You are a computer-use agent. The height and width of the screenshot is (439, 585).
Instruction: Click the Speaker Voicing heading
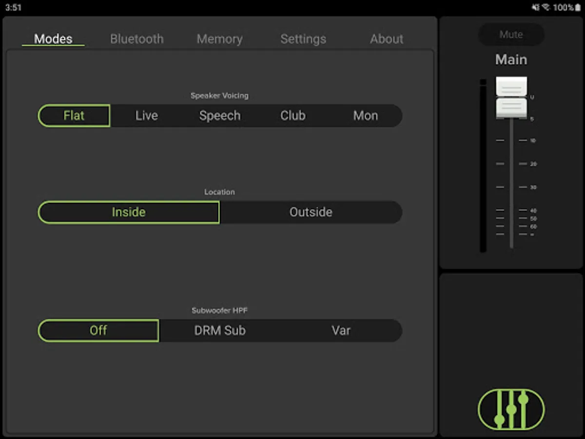tap(220, 96)
